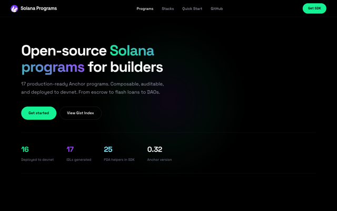Click the 0.32 version number
Image resolution: width=337 pixels, height=211 pixels.
155,149
